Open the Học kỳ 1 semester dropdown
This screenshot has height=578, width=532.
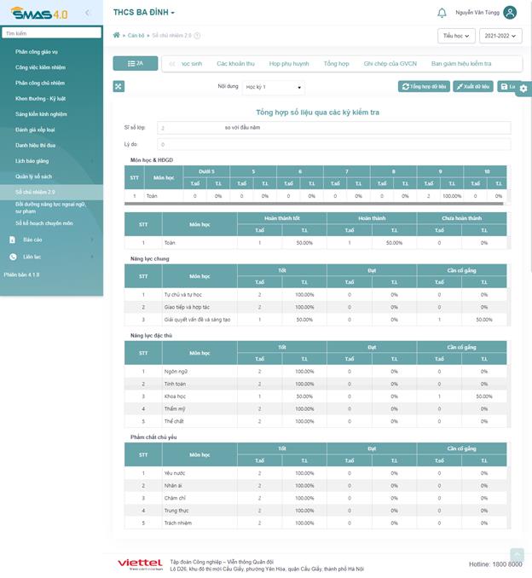(x=273, y=87)
